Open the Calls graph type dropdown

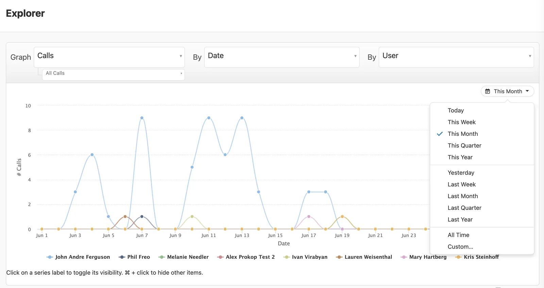pyautogui.click(x=109, y=57)
